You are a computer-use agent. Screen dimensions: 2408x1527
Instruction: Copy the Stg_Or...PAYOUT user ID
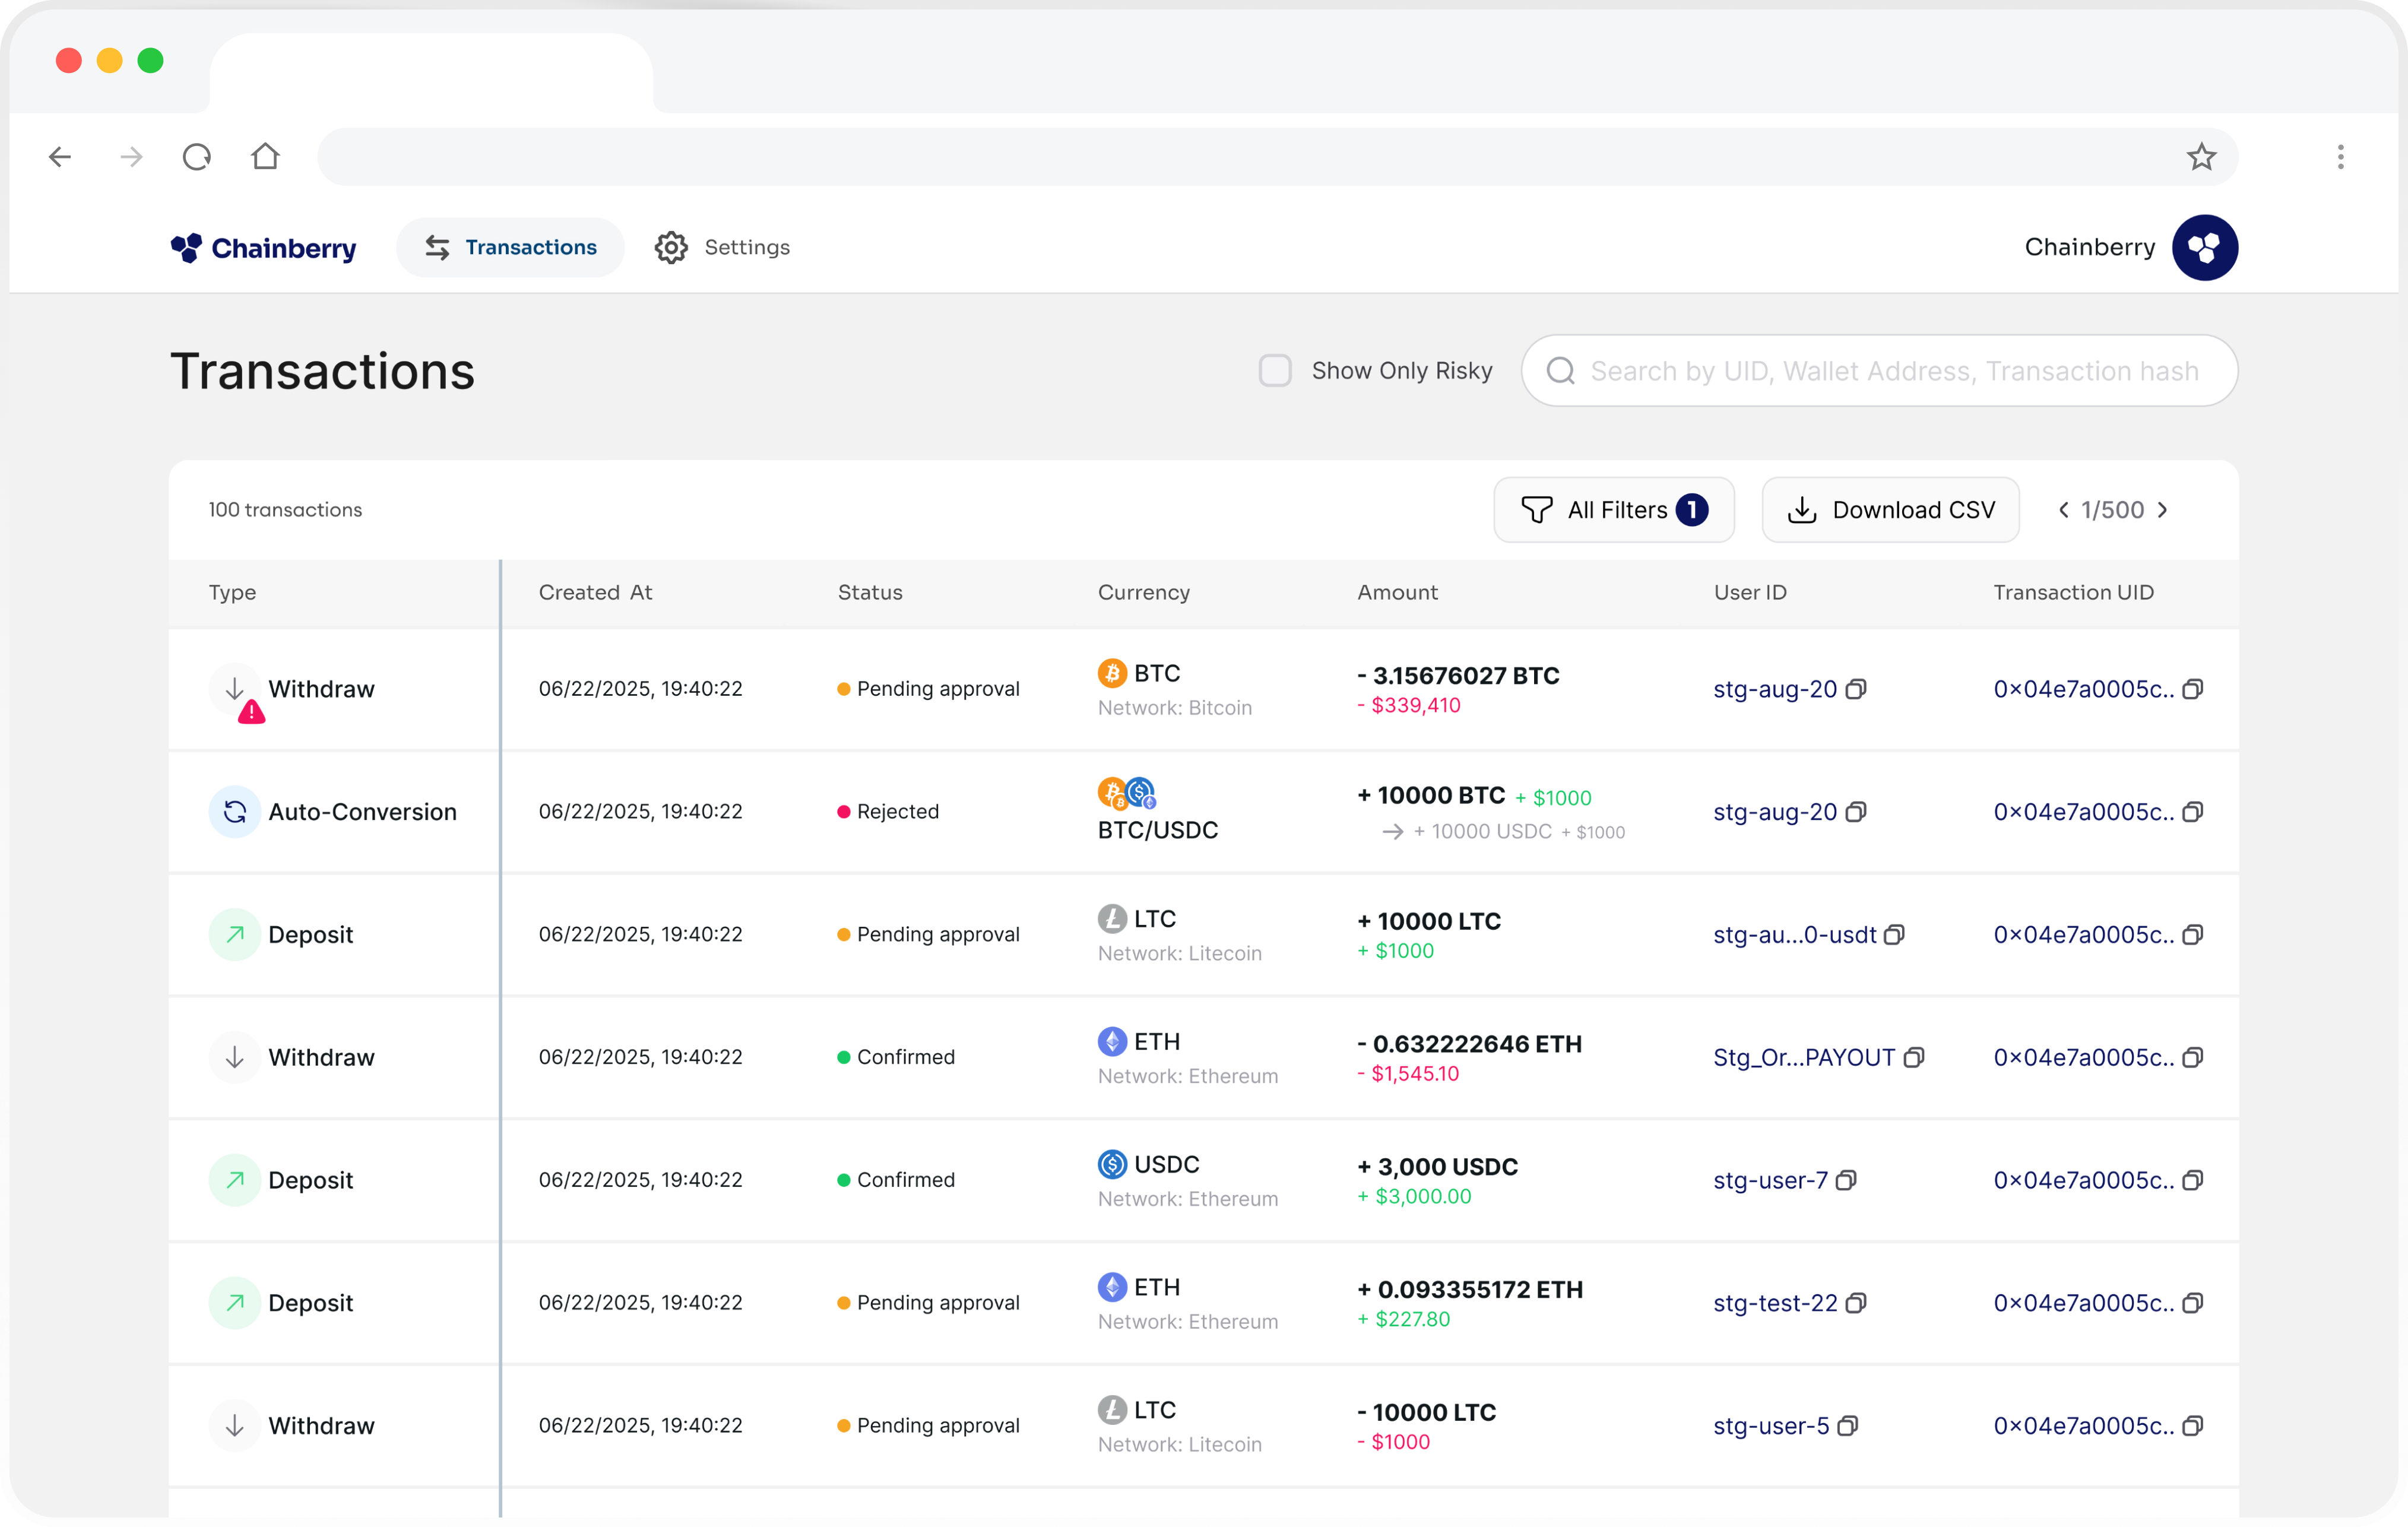(1913, 1057)
